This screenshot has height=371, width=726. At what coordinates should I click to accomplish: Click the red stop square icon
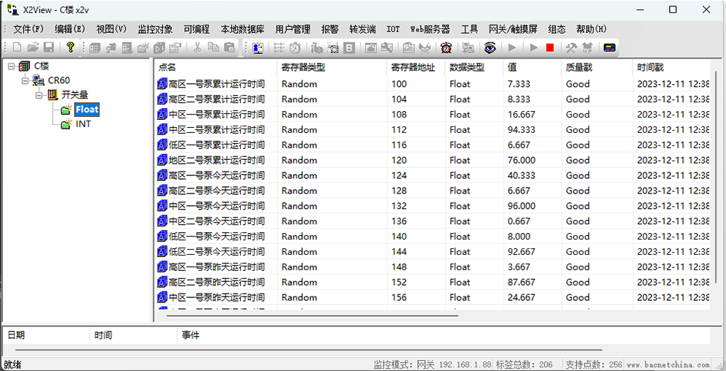(550, 47)
